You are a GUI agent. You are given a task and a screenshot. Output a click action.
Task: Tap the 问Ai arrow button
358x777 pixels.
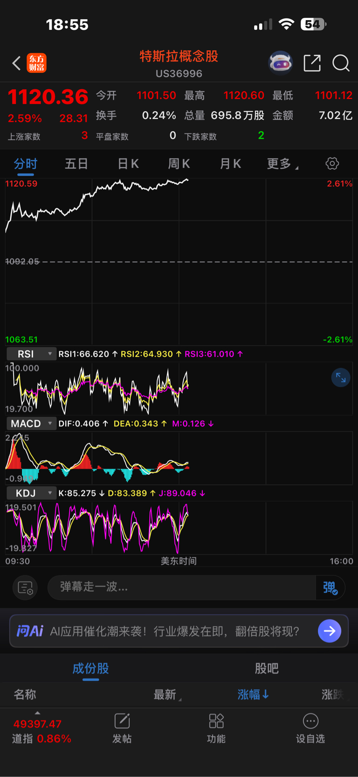[x=330, y=631]
